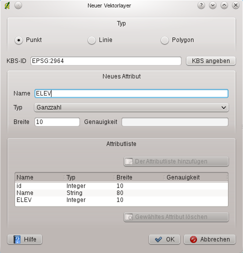Click the downward chevron shade button in title bar
The height and width of the screenshot is (253, 243).
(212, 5)
